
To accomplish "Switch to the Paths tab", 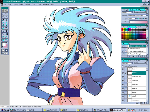I will pos(139,61).
